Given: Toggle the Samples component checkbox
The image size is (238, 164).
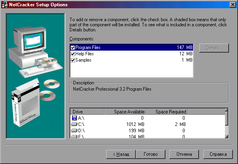Looking at the screenshot, I should pyautogui.click(x=73, y=60).
